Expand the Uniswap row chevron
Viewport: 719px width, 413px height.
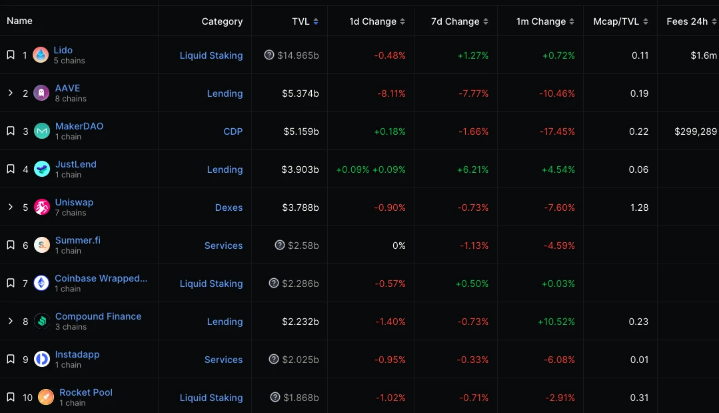pyautogui.click(x=11, y=208)
